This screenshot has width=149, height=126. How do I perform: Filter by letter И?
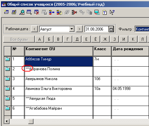[124, 39]
